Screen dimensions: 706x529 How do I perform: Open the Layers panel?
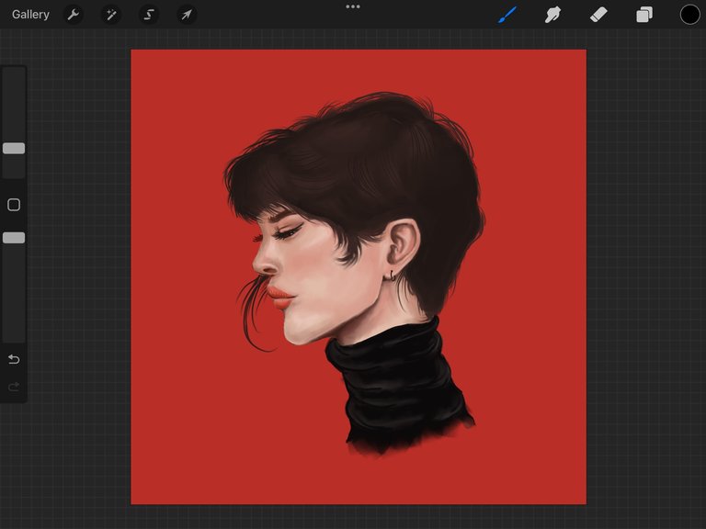tap(644, 15)
